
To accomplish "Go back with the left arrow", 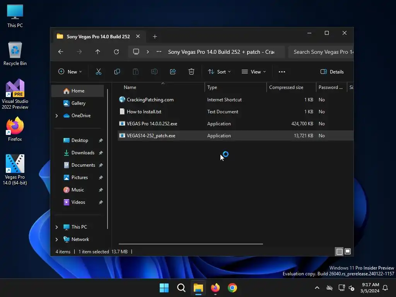I will pyautogui.click(x=61, y=52).
